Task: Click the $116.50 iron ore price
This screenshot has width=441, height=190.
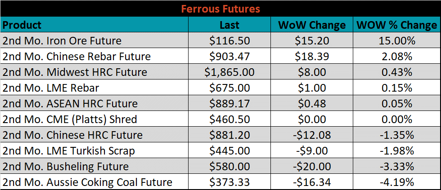Action: [229, 40]
